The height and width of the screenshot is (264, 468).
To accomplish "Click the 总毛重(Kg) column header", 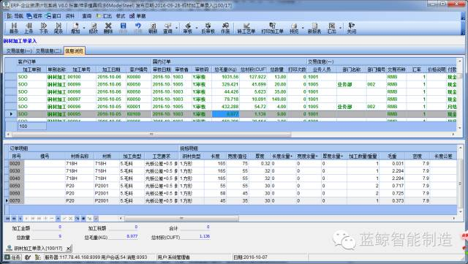I will [x=225, y=69].
